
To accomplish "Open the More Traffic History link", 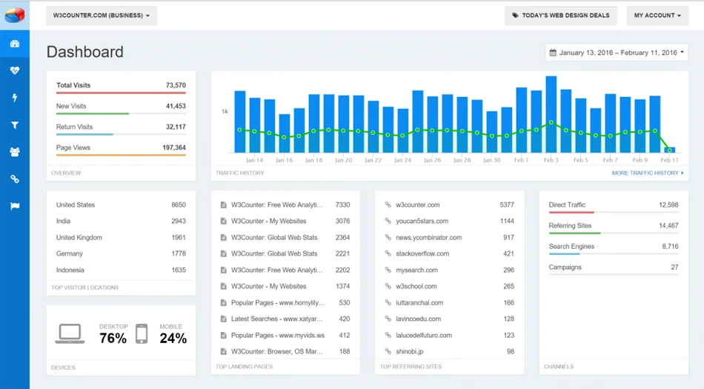I will [647, 173].
